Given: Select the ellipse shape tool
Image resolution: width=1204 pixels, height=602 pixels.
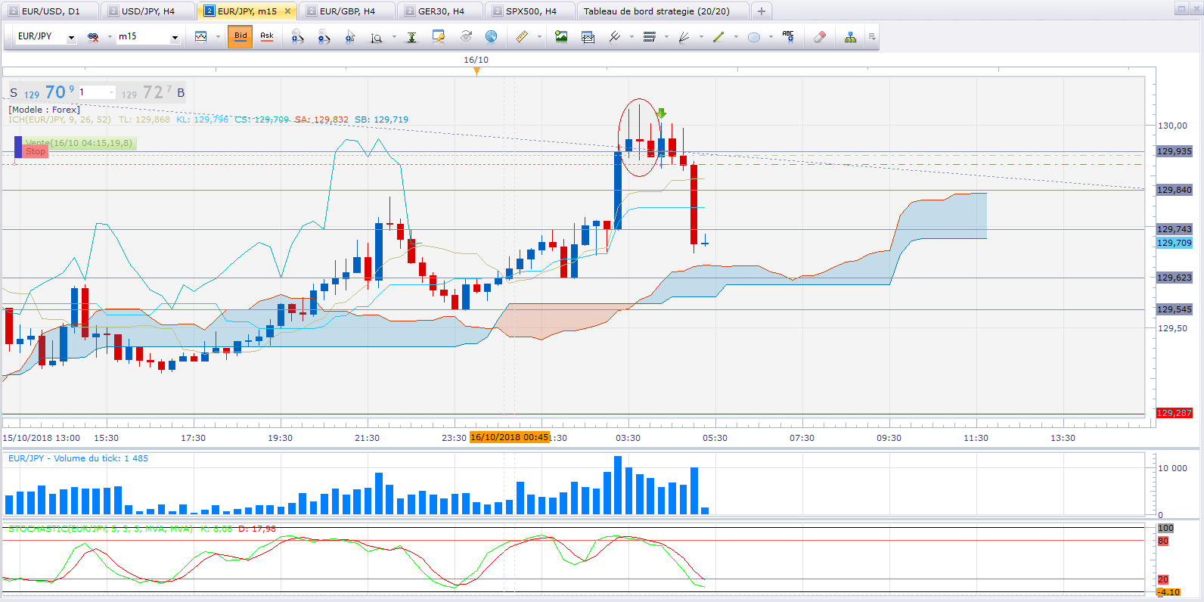Looking at the screenshot, I should point(754,37).
